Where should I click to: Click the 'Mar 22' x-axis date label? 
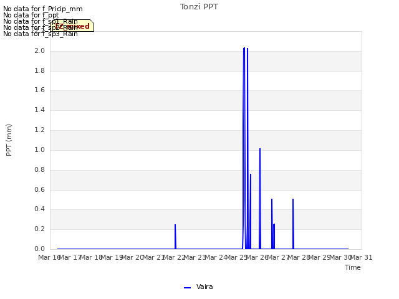coord(175,257)
